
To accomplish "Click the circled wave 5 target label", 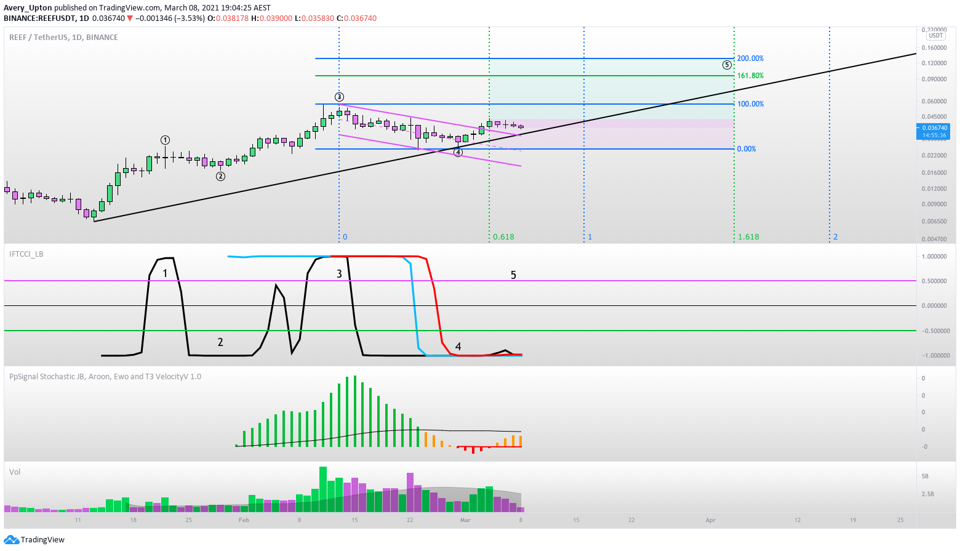I will coord(727,65).
